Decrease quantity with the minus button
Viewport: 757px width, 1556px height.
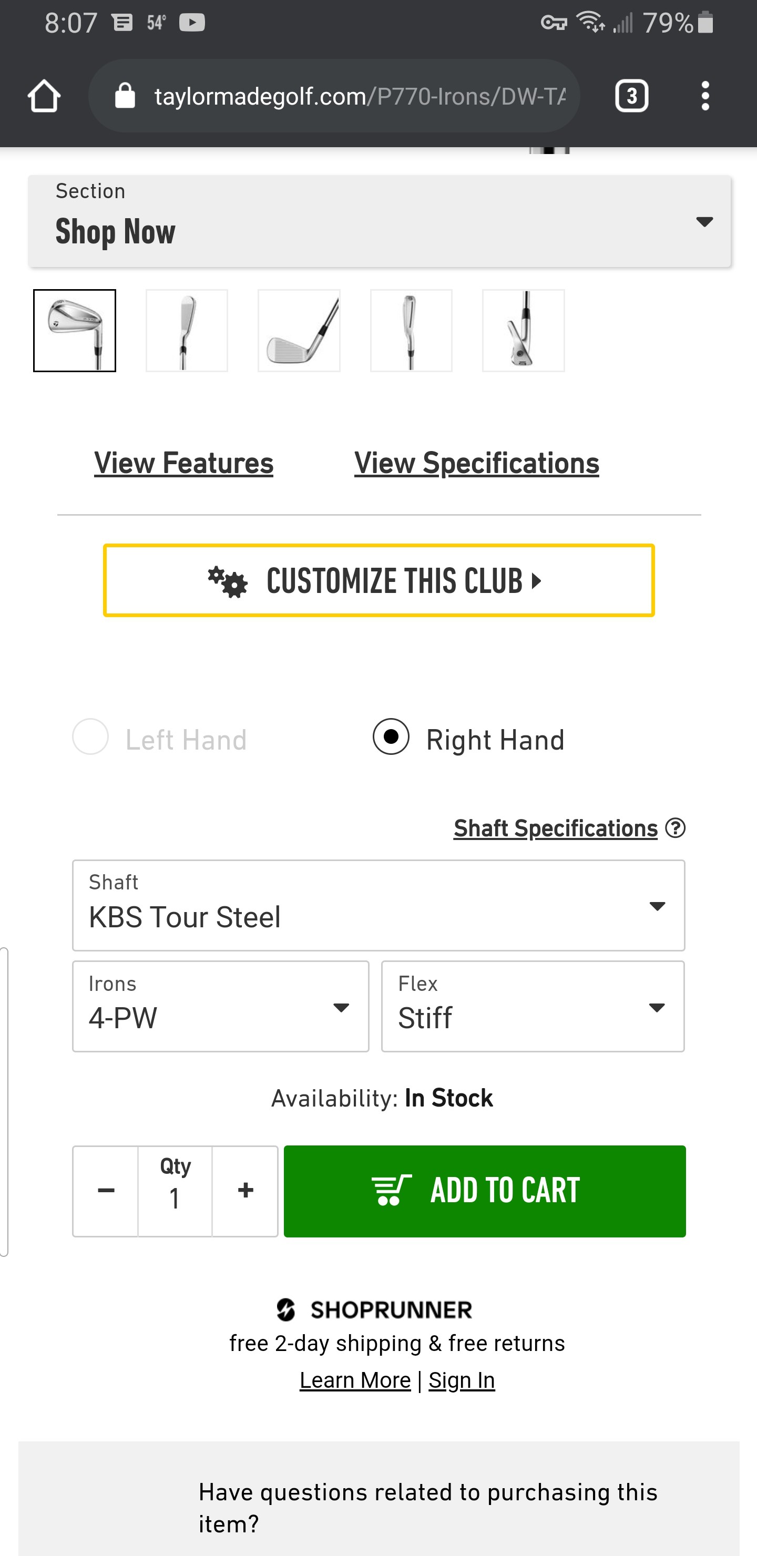click(106, 1191)
